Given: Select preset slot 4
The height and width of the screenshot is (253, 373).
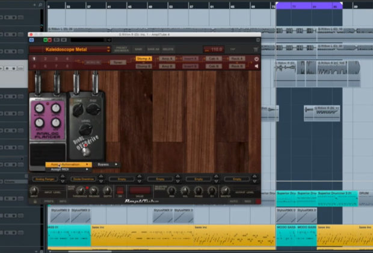Looking at the screenshot, I should point(67,58).
